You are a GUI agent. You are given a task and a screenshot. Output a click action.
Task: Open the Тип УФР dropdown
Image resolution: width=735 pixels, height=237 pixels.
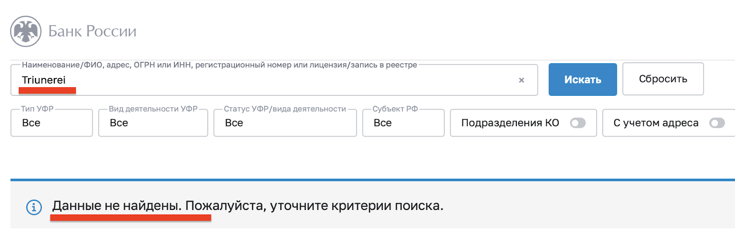(51, 123)
